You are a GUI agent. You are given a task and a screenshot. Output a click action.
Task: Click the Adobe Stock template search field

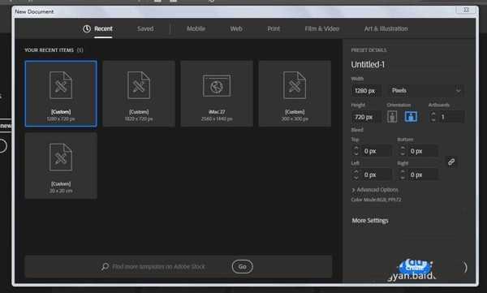click(x=158, y=266)
